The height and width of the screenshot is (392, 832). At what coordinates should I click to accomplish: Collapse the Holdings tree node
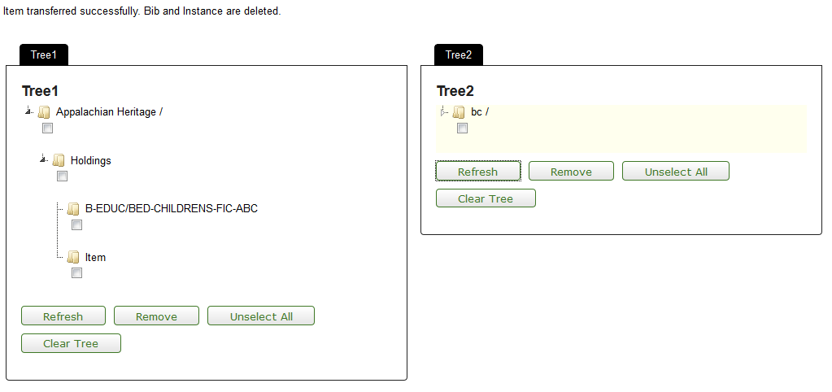pyautogui.click(x=43, y=159)
